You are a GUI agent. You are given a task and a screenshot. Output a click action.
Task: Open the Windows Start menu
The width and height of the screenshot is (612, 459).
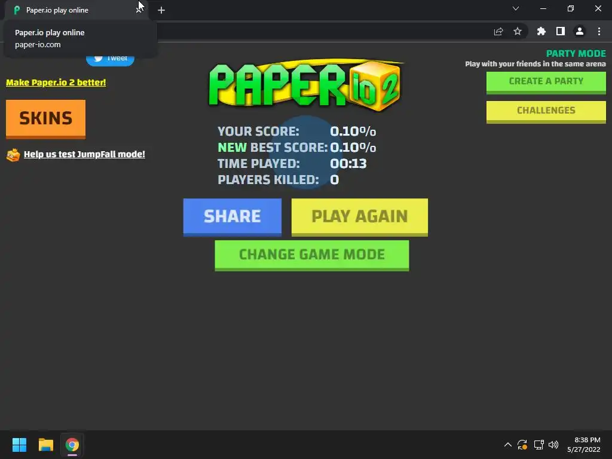coord(19,445)
